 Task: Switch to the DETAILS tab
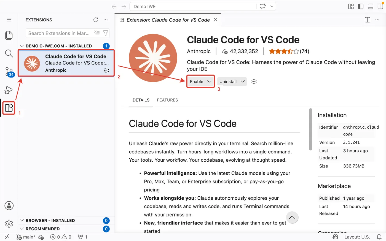141,100
